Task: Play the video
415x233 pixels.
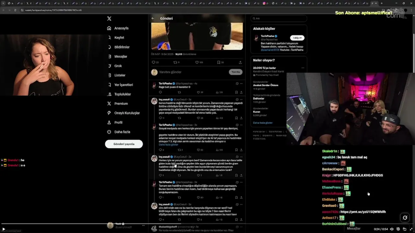Action: tap(4, 229)
